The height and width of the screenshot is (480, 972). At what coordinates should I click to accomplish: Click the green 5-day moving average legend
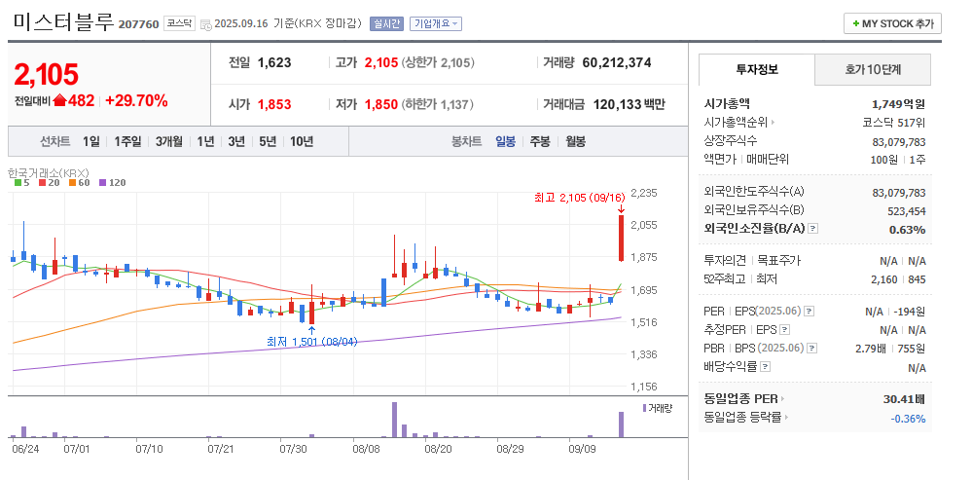pyautogui.click(x=21, y=183)
